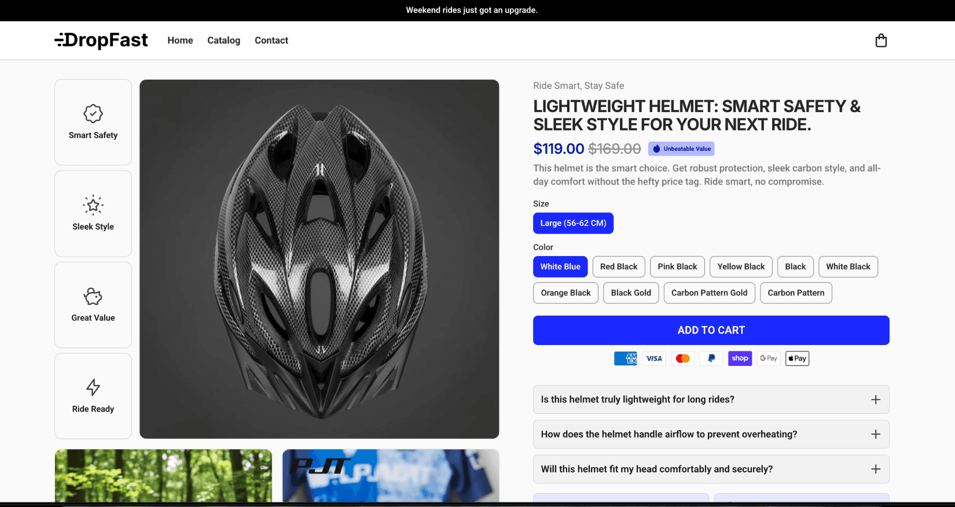Select the Yellow Black color swatch
The image size is (955, 507).
tap(740, 267)
